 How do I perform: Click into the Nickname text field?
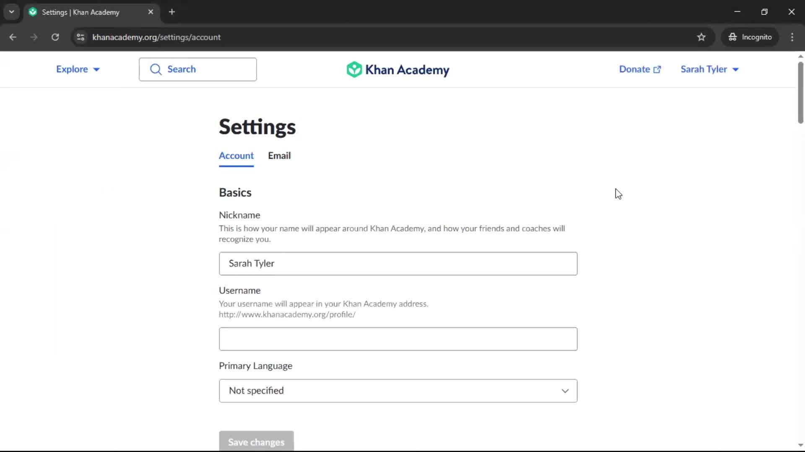398,264
